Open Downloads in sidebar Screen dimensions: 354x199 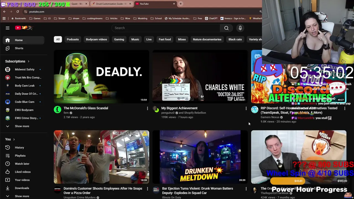tap(24, 188)
